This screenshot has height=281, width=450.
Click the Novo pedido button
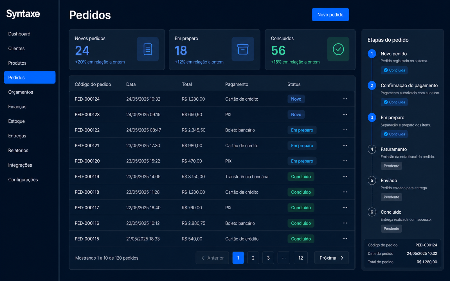[x=330, y=15]
